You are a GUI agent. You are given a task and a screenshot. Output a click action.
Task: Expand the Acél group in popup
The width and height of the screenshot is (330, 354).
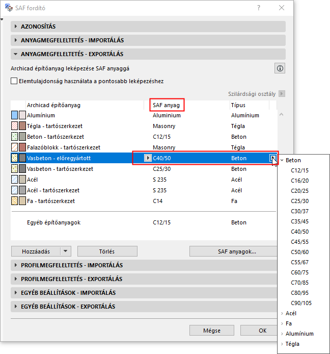coord(282,313)
